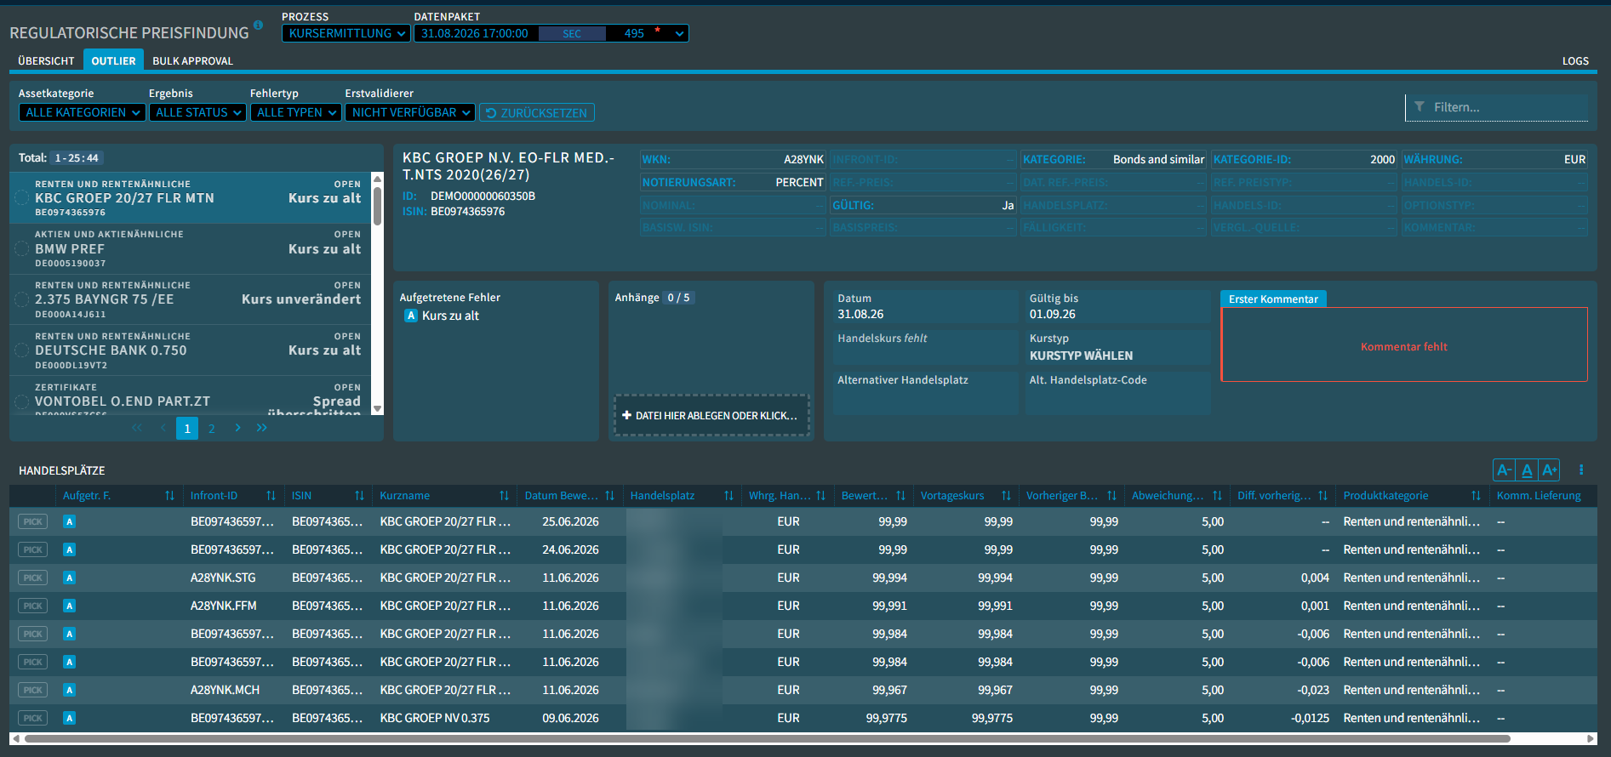Screen dimensions: 1611x757
Task: Sort table by ISIN column arrows
Action: [359, 495]
